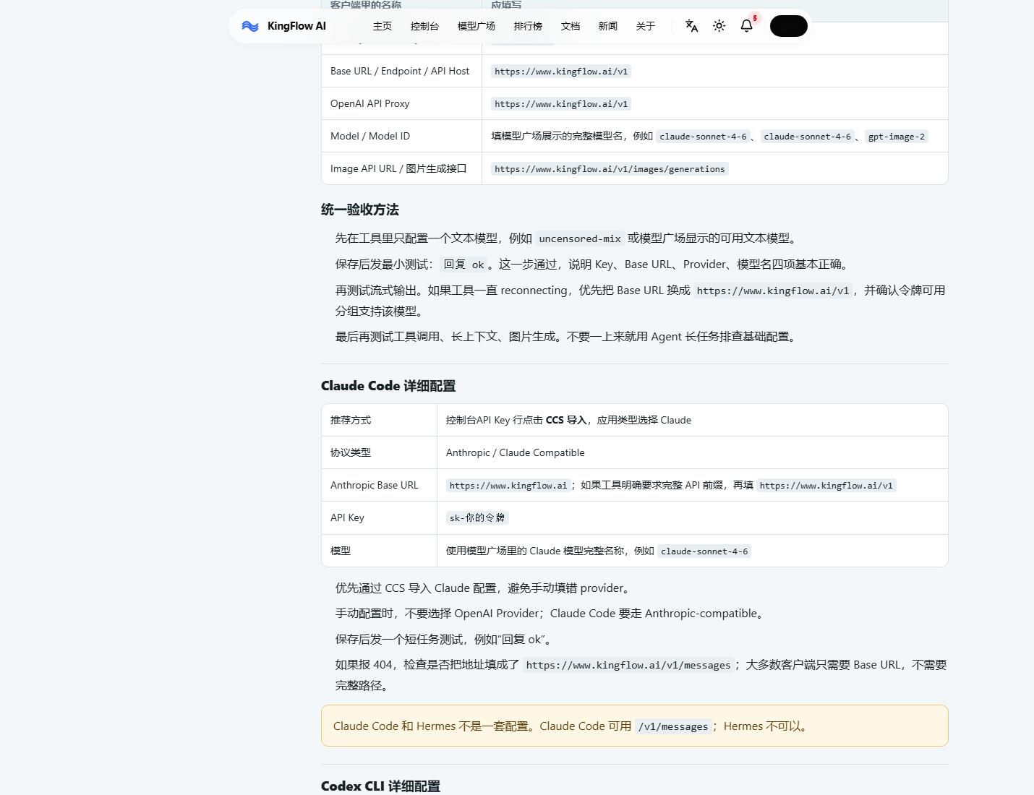Click the 'Image API URL / 图片生成接口' cell

(x=401, y=168)
